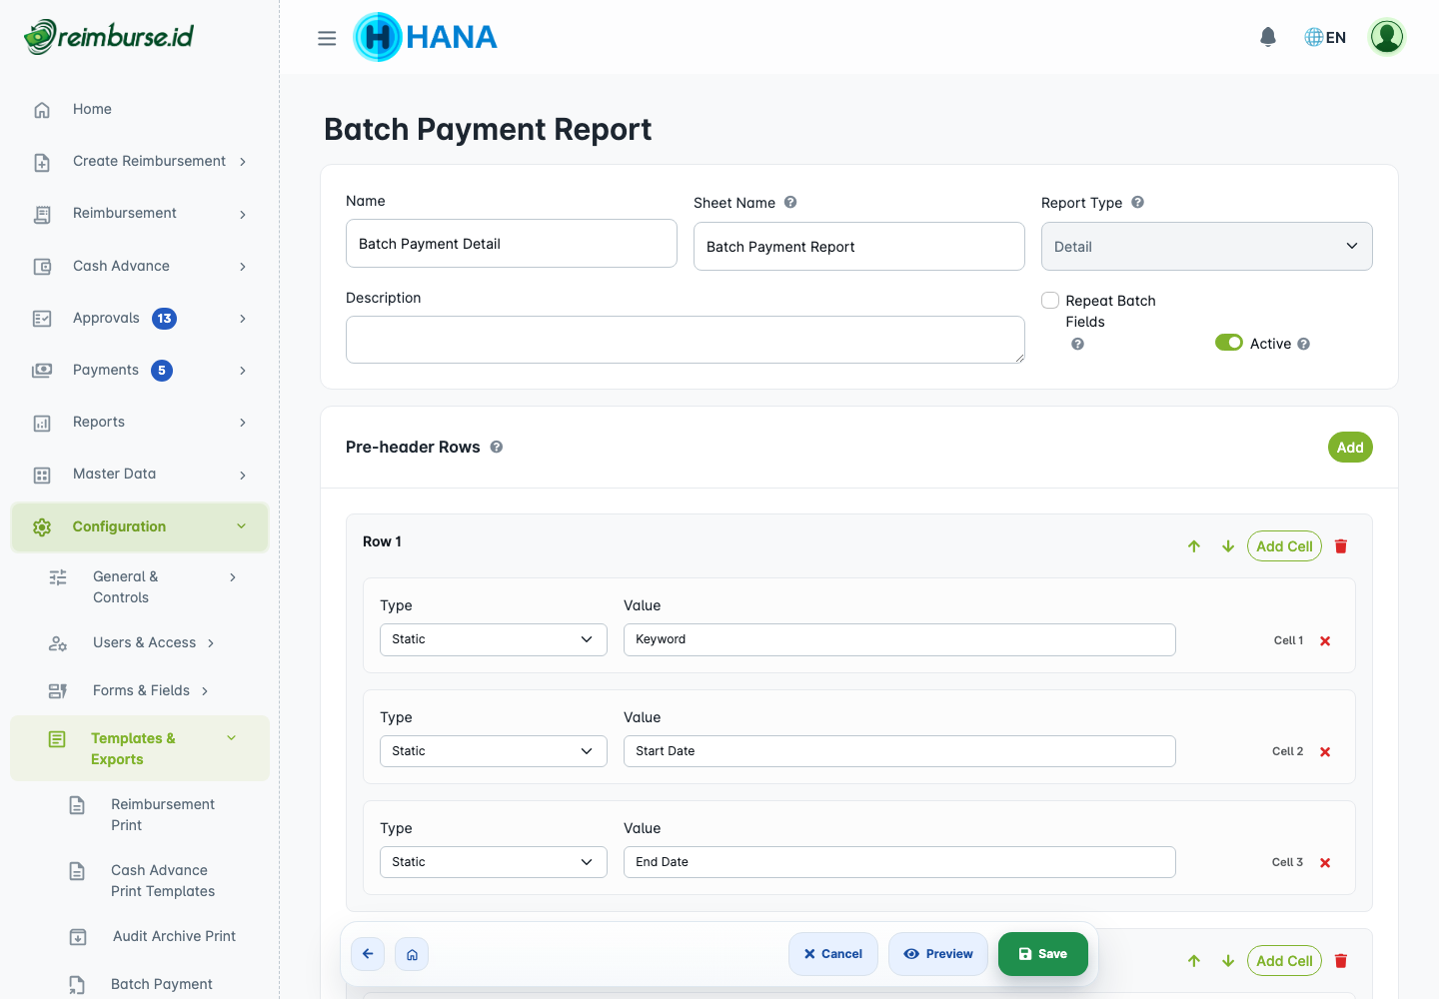Toggle the hamburger sidebar menu
Screen dimensions: 1439x999
click(327, 38)
